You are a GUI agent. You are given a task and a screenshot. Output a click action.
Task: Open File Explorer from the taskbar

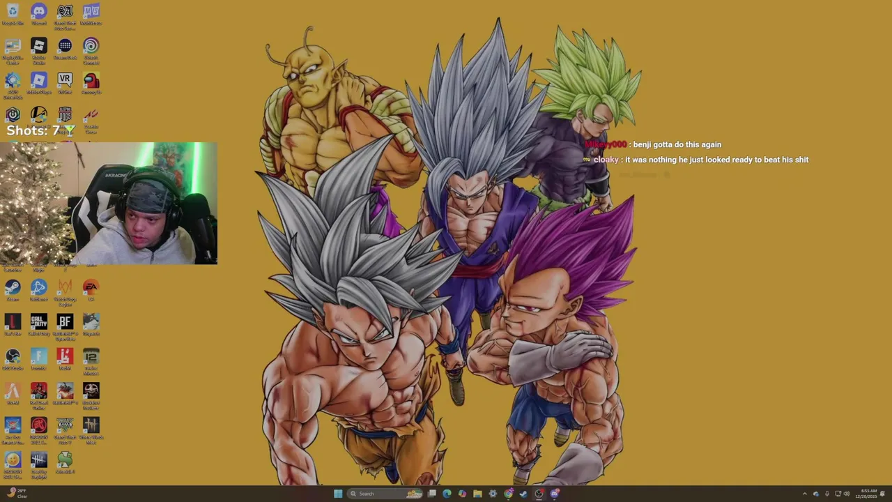click(x=477, y=494)
